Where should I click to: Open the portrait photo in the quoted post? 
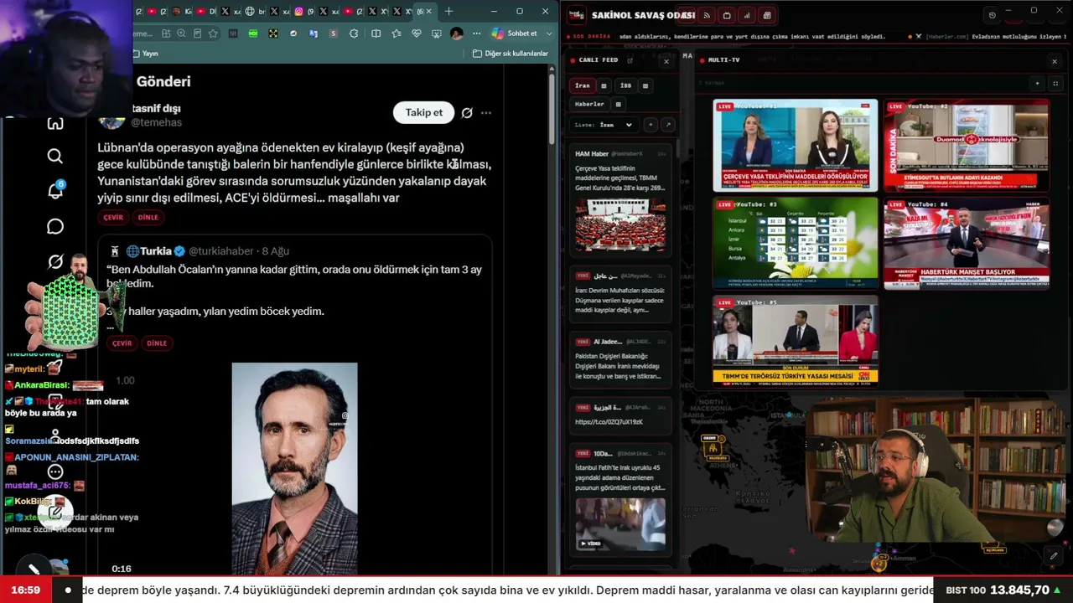coord(294,468)
